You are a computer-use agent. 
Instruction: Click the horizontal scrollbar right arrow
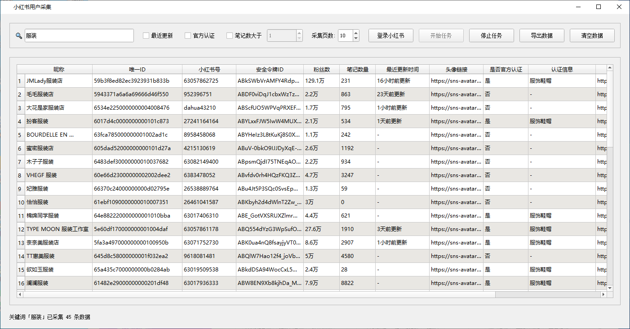click(x=603, y=294)
